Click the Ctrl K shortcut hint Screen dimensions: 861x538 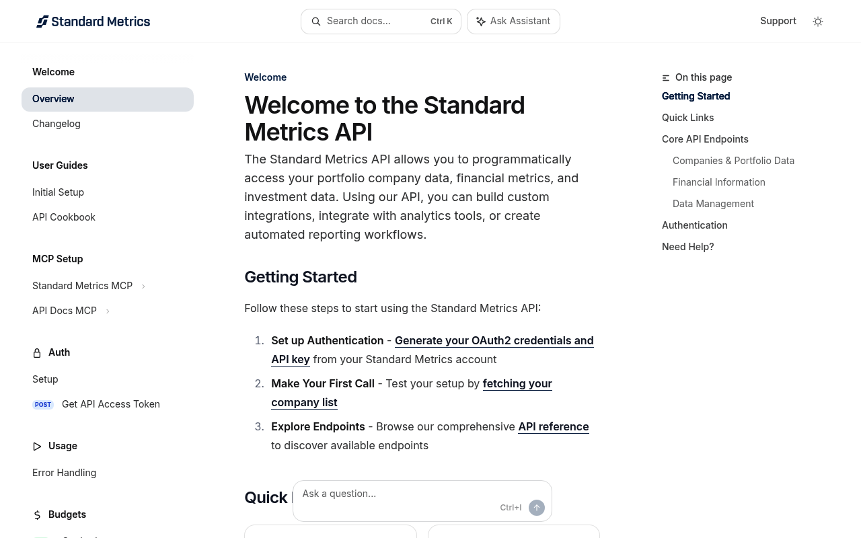tap(441, 22)
